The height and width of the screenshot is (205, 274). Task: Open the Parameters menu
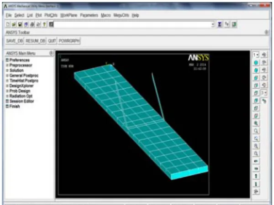pos(89,15)
